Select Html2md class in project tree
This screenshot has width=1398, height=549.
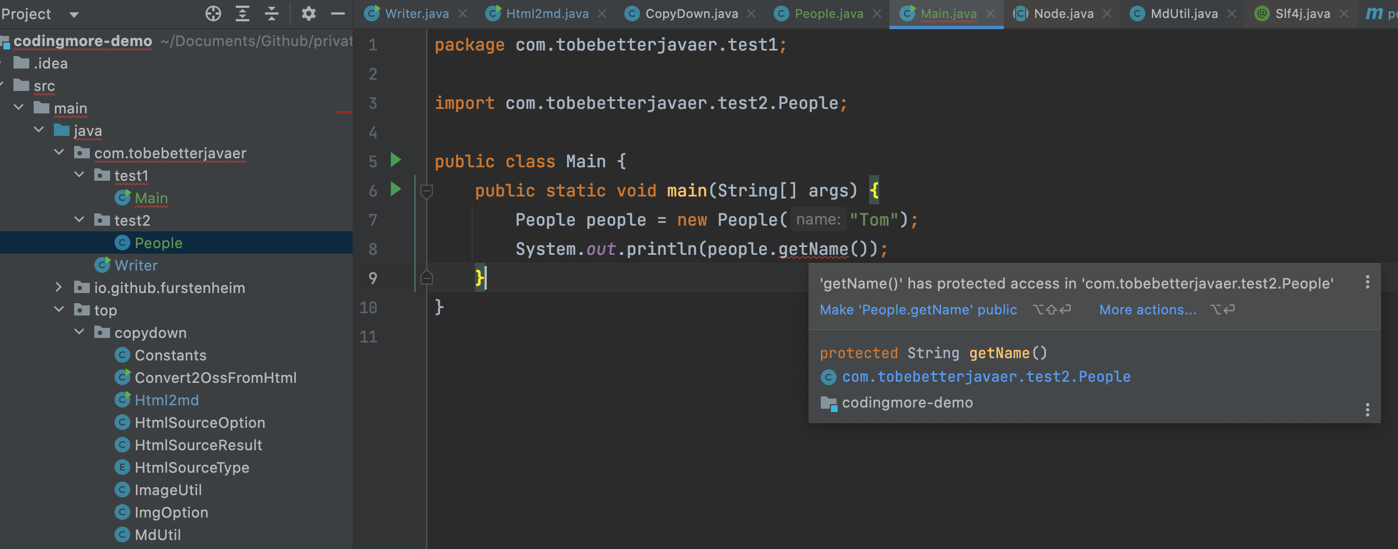coord(167,400)
